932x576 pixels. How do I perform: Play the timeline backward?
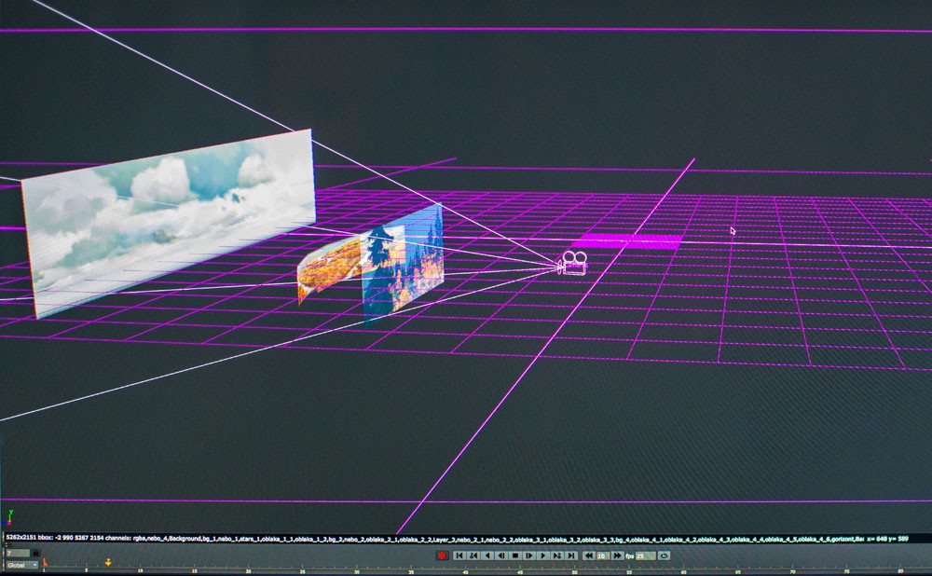click(487, 555)
